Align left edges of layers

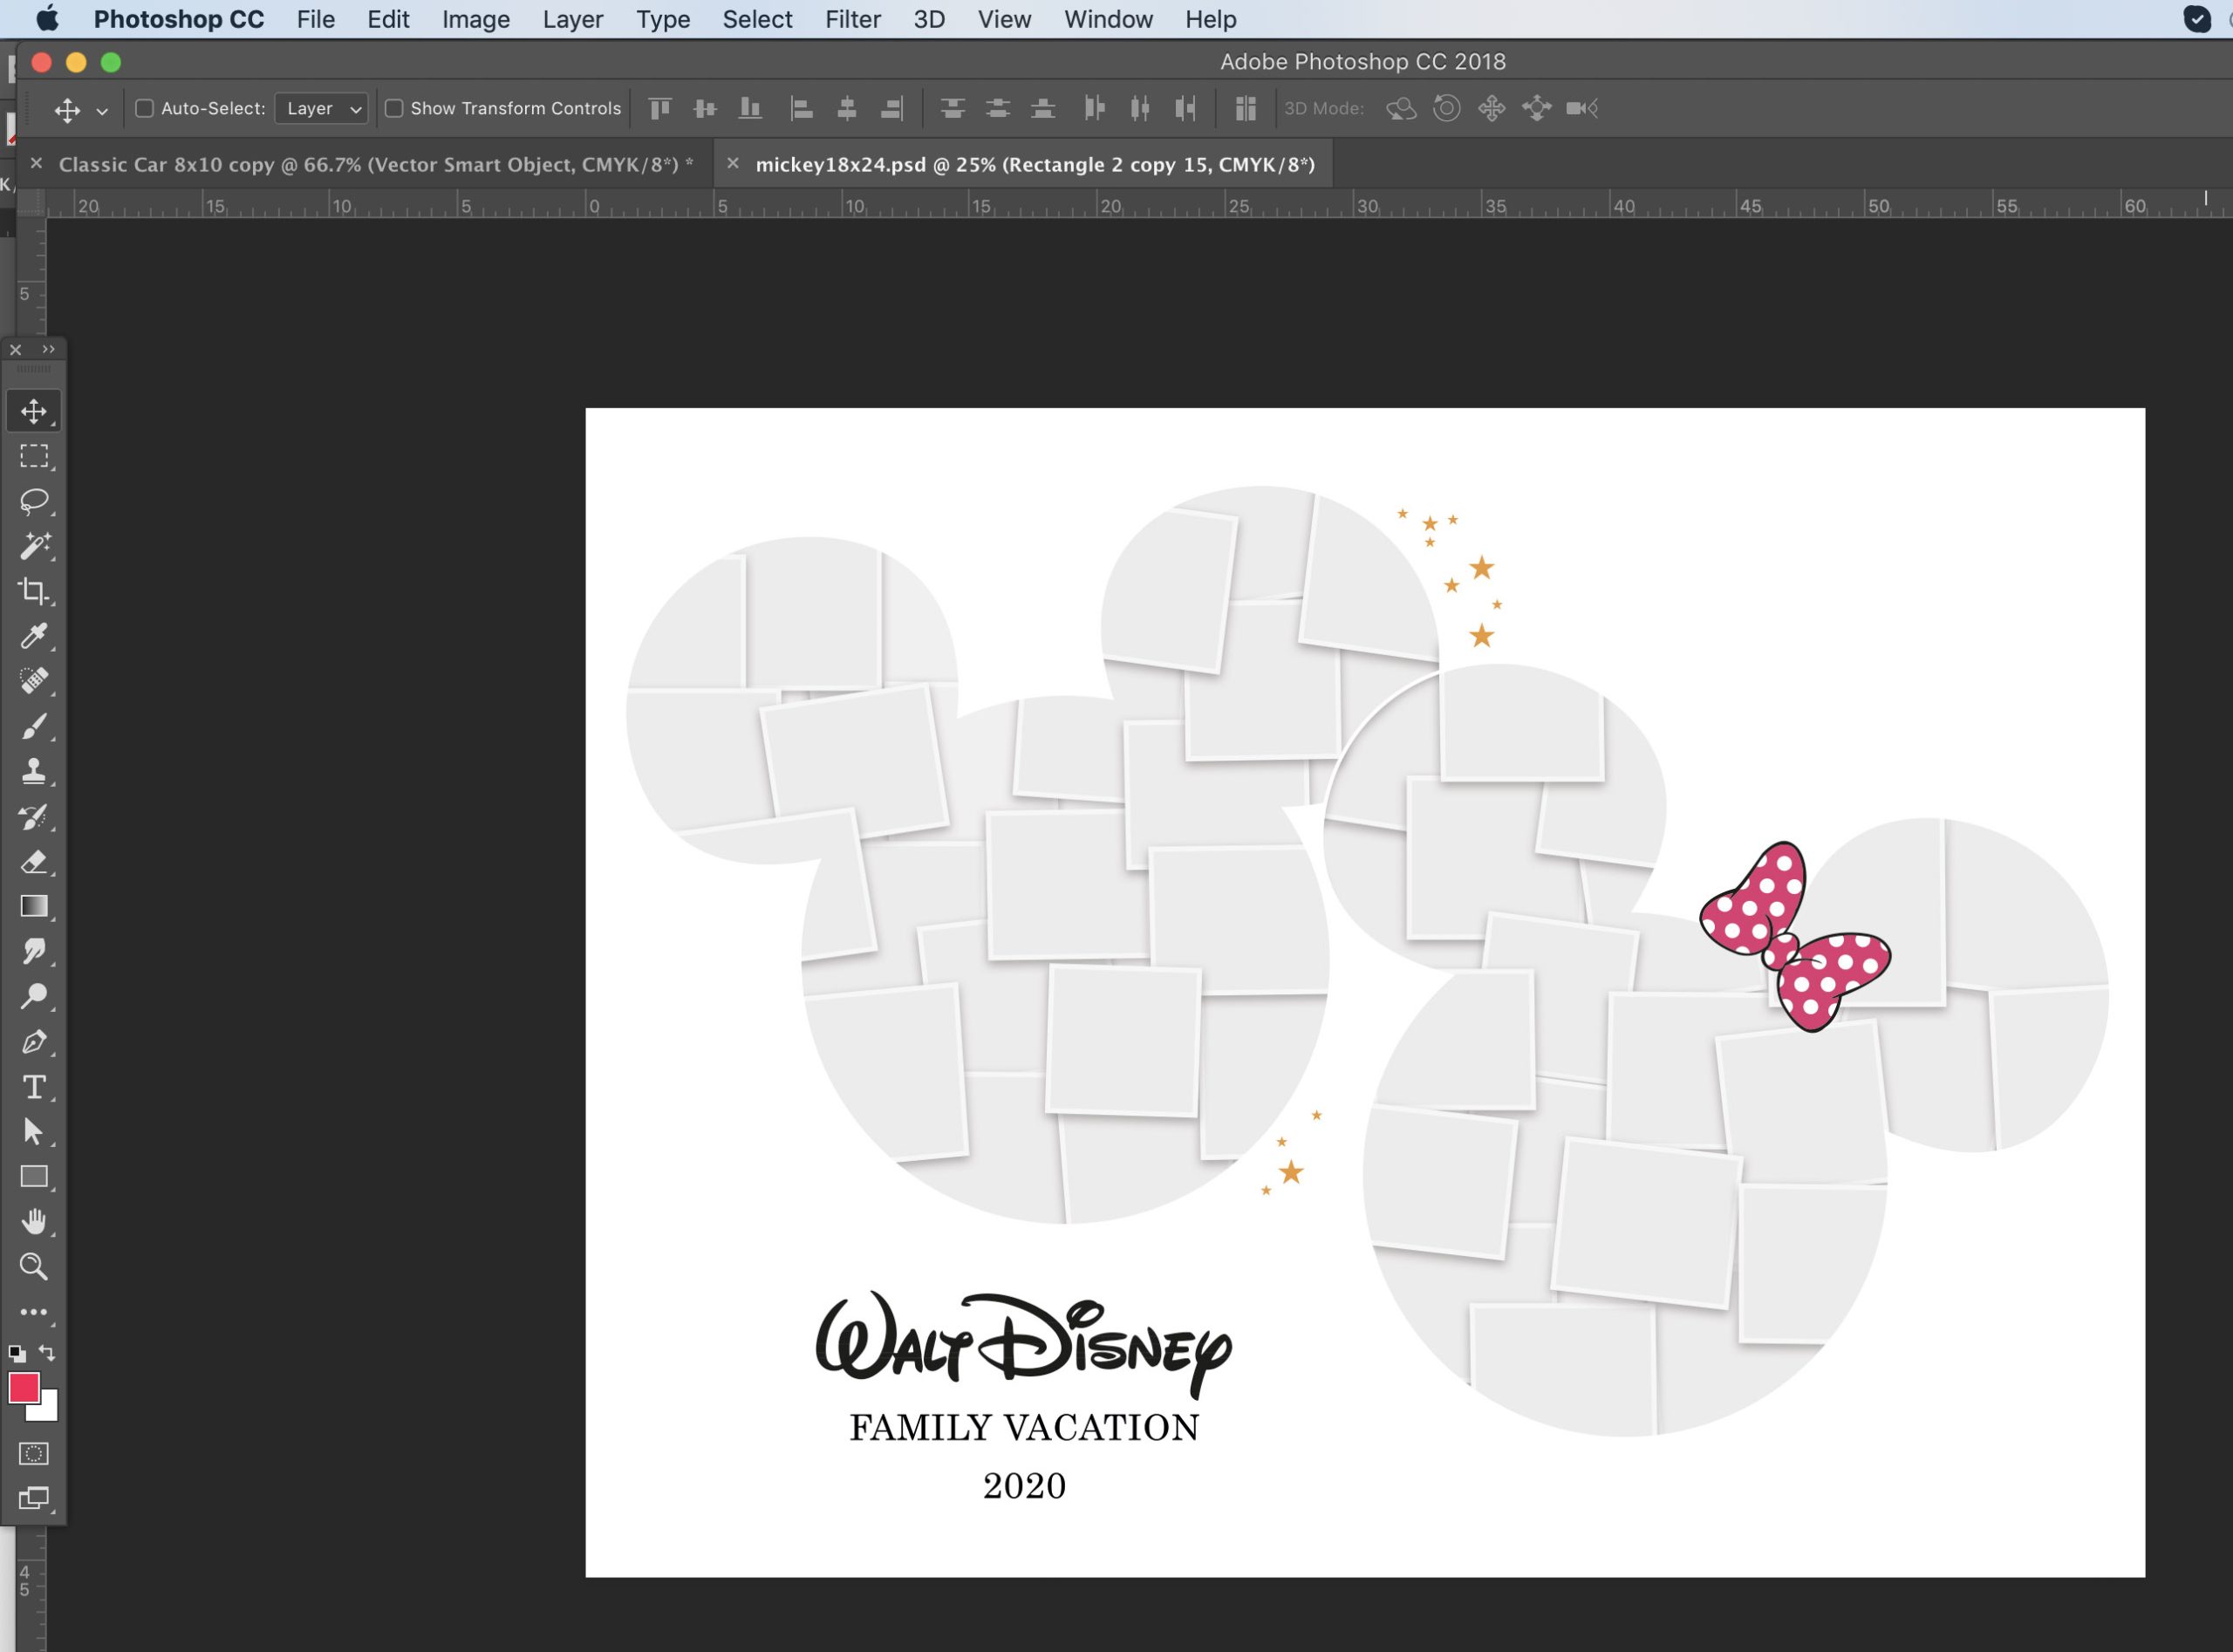801,108
